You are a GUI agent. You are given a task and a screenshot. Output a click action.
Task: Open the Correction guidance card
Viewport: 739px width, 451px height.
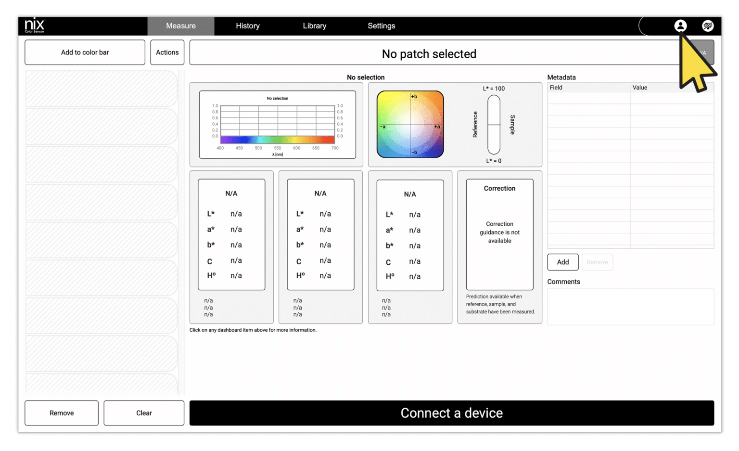(x=500, y=234)
